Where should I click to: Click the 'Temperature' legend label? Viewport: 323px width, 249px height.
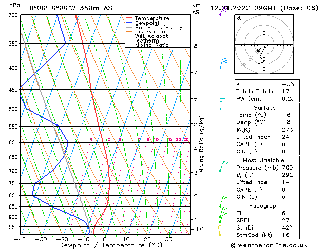152,18
